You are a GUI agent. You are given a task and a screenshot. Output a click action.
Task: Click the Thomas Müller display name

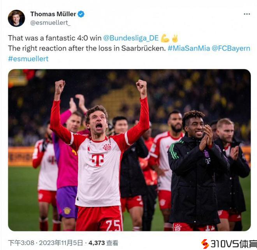click(53, 14)
